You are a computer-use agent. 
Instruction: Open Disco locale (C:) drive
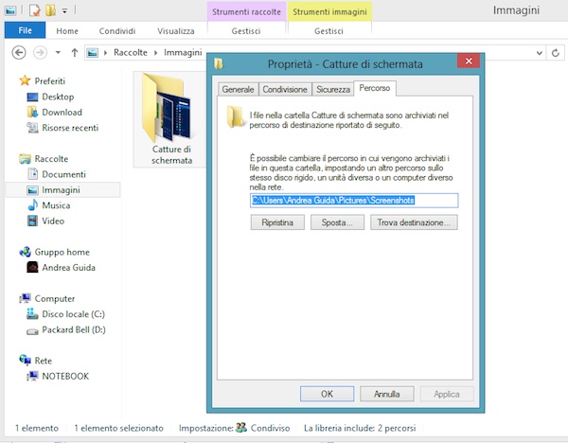pyautogui.click(x=73, y=314)
